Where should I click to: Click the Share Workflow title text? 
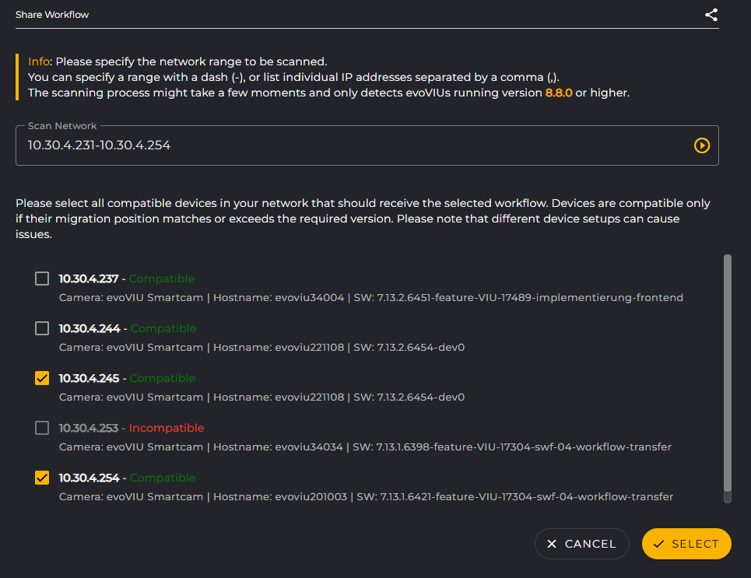(52, 14)
